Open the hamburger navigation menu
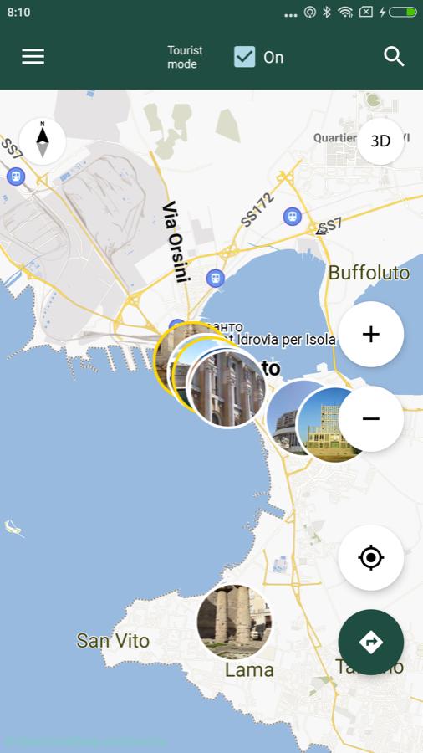This screenshot has width=423, height=753. tap(33, 57)
